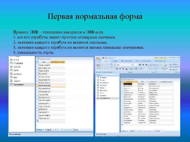Go to first record in right table

click(127, 131)
